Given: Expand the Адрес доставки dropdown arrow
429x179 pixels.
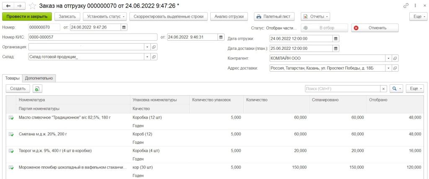Looking at the screenshot, I should click(388, 68).
